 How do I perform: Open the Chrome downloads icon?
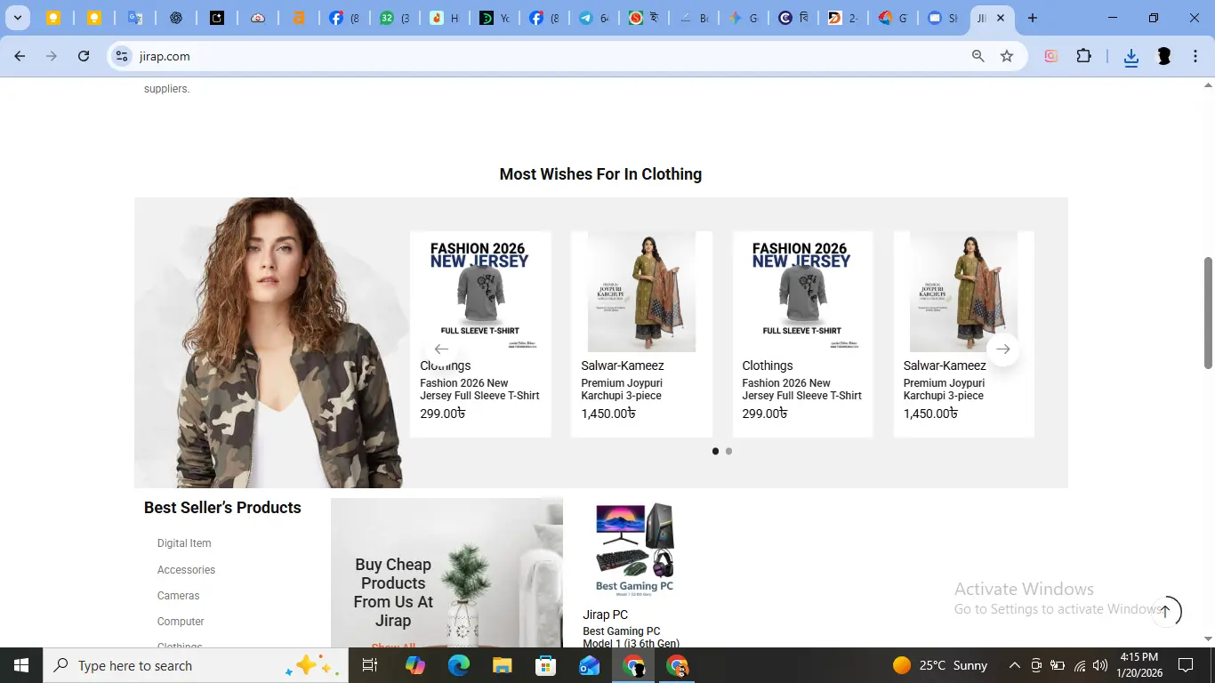pyautogui.click(x=1131, y=57)
